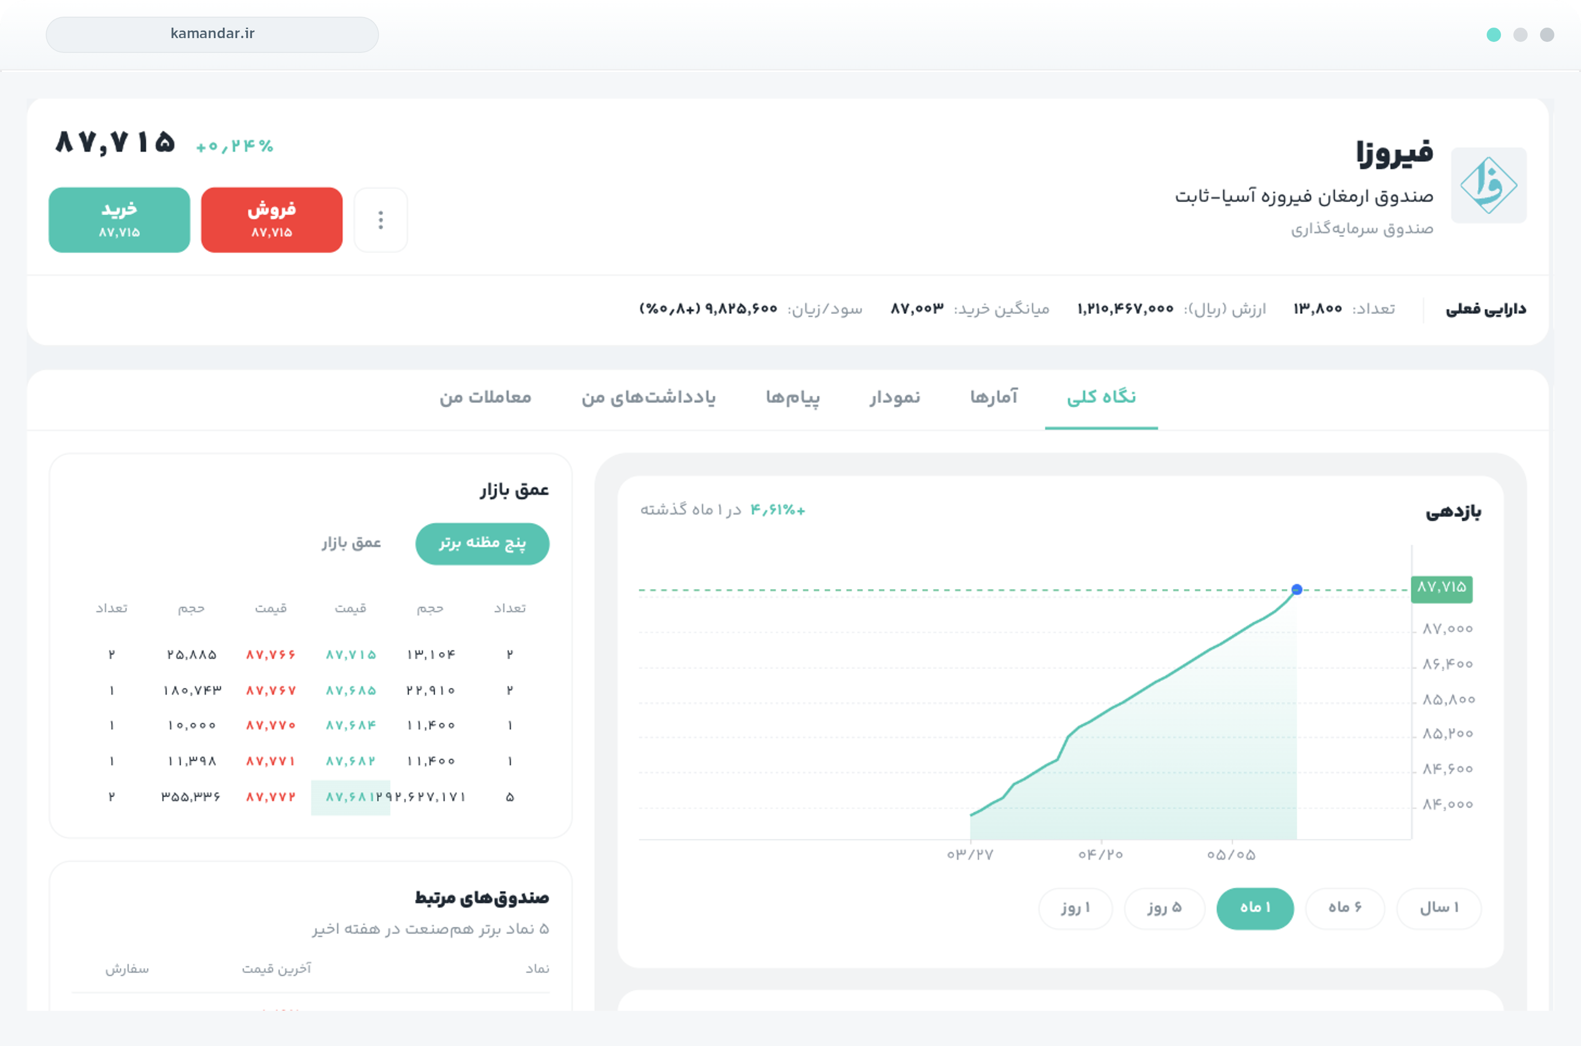The width and height of the screenshot is (1581, 1046).
Task: Select the ۶ ماه chart range
Action: coord(1344,908)
